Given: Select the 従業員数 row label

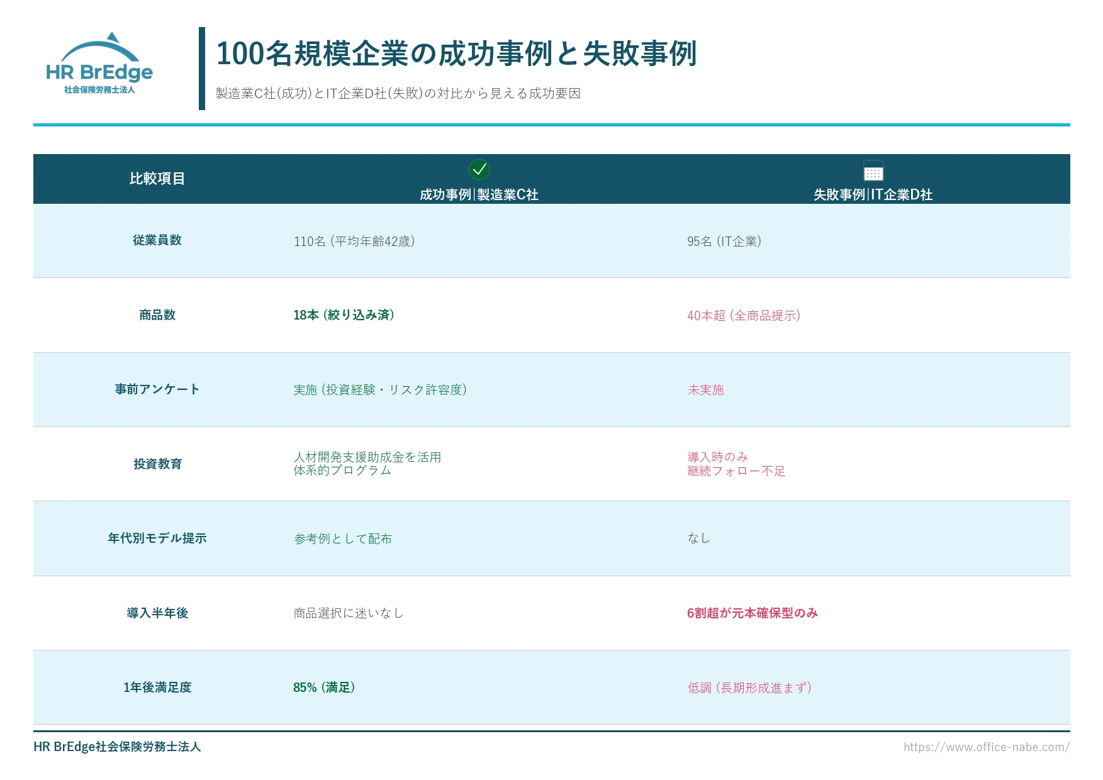Looking at the screenshot, I should click(157, 240).
